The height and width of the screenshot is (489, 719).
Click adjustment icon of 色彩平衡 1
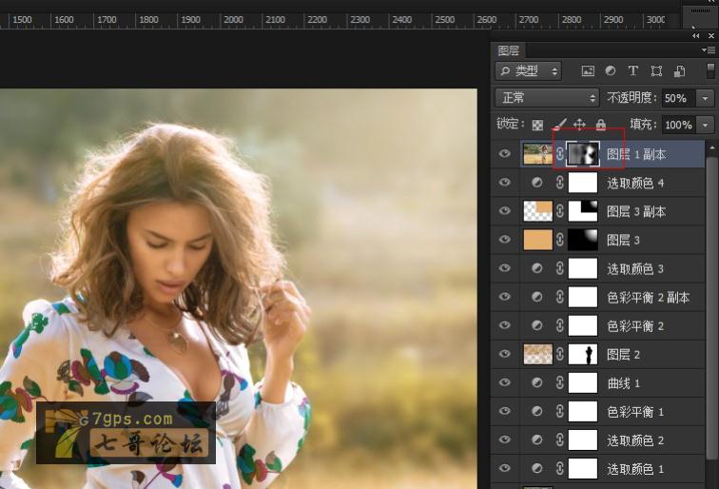537,411
